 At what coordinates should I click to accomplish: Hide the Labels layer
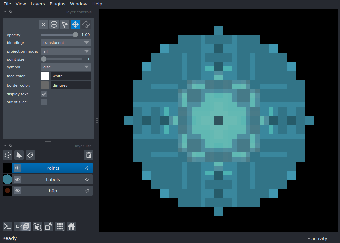[17, 179]
